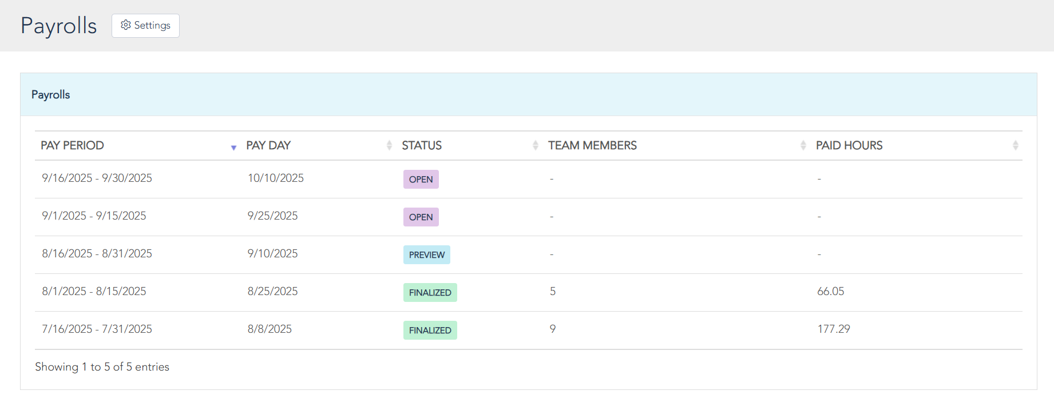Click the 177.29 paid hours value
Viewport: 1054px width, 402px height.
pyautogui.click(x=833, y=329)
